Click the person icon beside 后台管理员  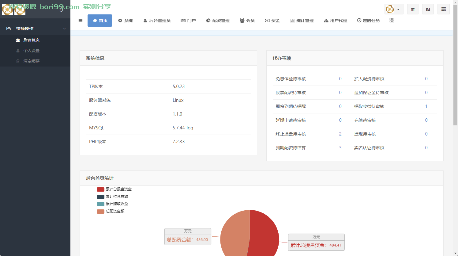pos(145,21)
